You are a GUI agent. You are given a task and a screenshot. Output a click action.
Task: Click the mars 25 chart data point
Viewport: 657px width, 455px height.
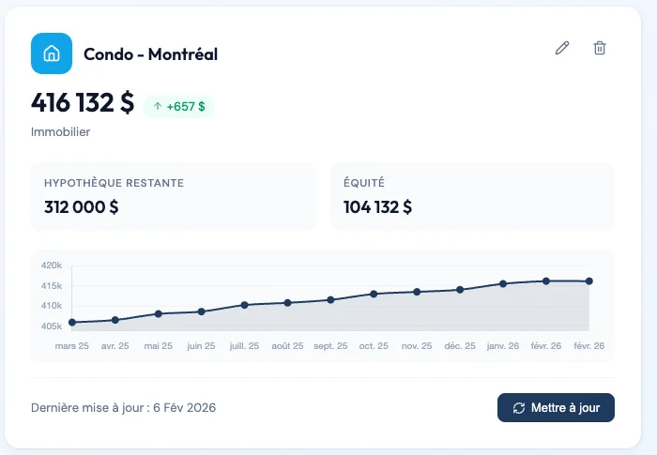[x=72, y=323]
